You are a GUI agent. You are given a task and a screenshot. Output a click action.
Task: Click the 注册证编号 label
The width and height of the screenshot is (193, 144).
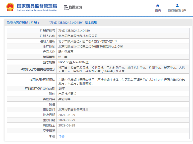coord(47,31)
